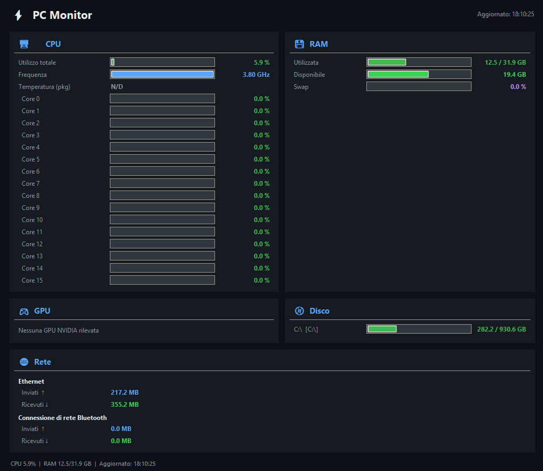Click the blue Frequenza bar
Image resolution: width=543 pixels, height=471 pixels.
(x=162, y=74)
